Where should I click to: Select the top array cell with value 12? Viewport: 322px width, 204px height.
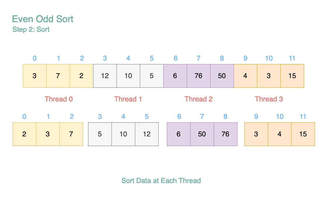[x=105, y=76]
